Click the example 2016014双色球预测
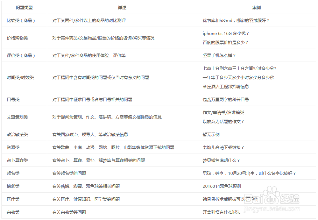 point(221,186)
